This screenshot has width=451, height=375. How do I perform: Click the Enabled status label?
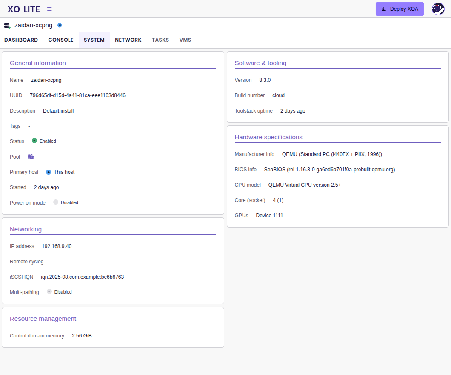pyautogui.click(x=48, y=141)
